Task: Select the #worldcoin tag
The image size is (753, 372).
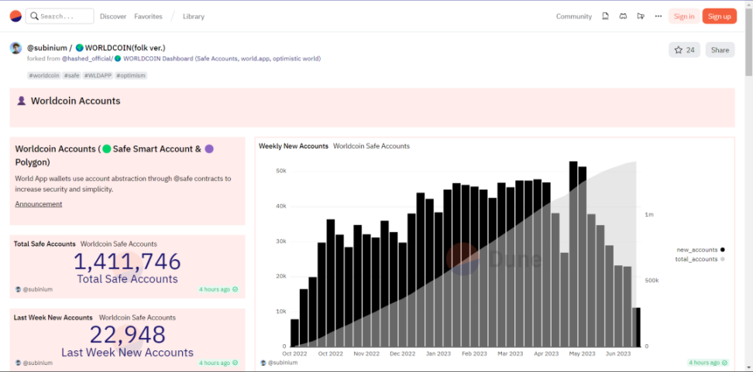Action: tap(44, 76)
